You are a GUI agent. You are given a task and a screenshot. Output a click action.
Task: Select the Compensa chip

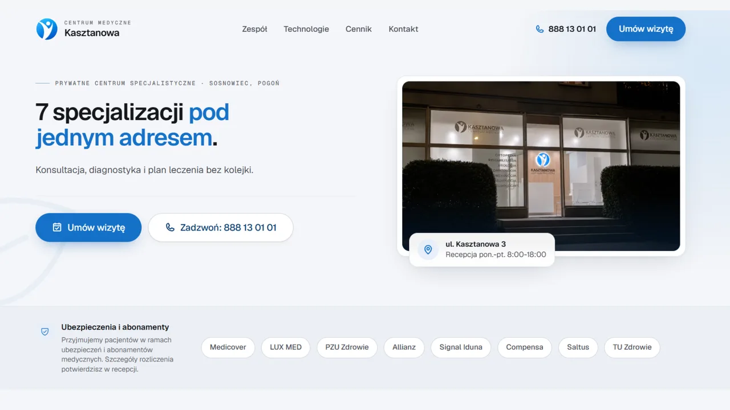click(x=525, y=347)
